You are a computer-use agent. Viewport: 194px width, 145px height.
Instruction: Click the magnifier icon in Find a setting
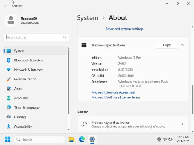(64, 38)
